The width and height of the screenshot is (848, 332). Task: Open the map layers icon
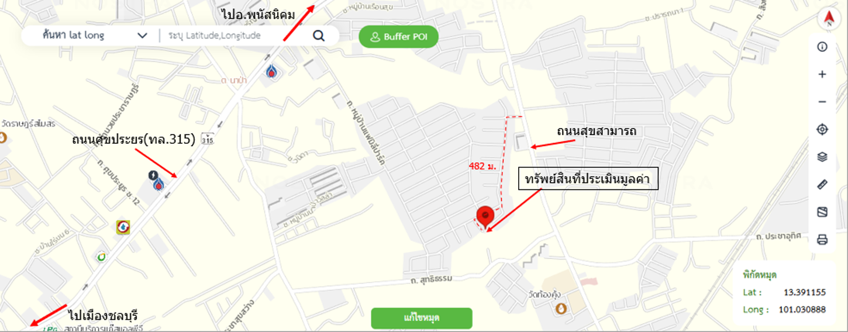[x=822, y=157]
